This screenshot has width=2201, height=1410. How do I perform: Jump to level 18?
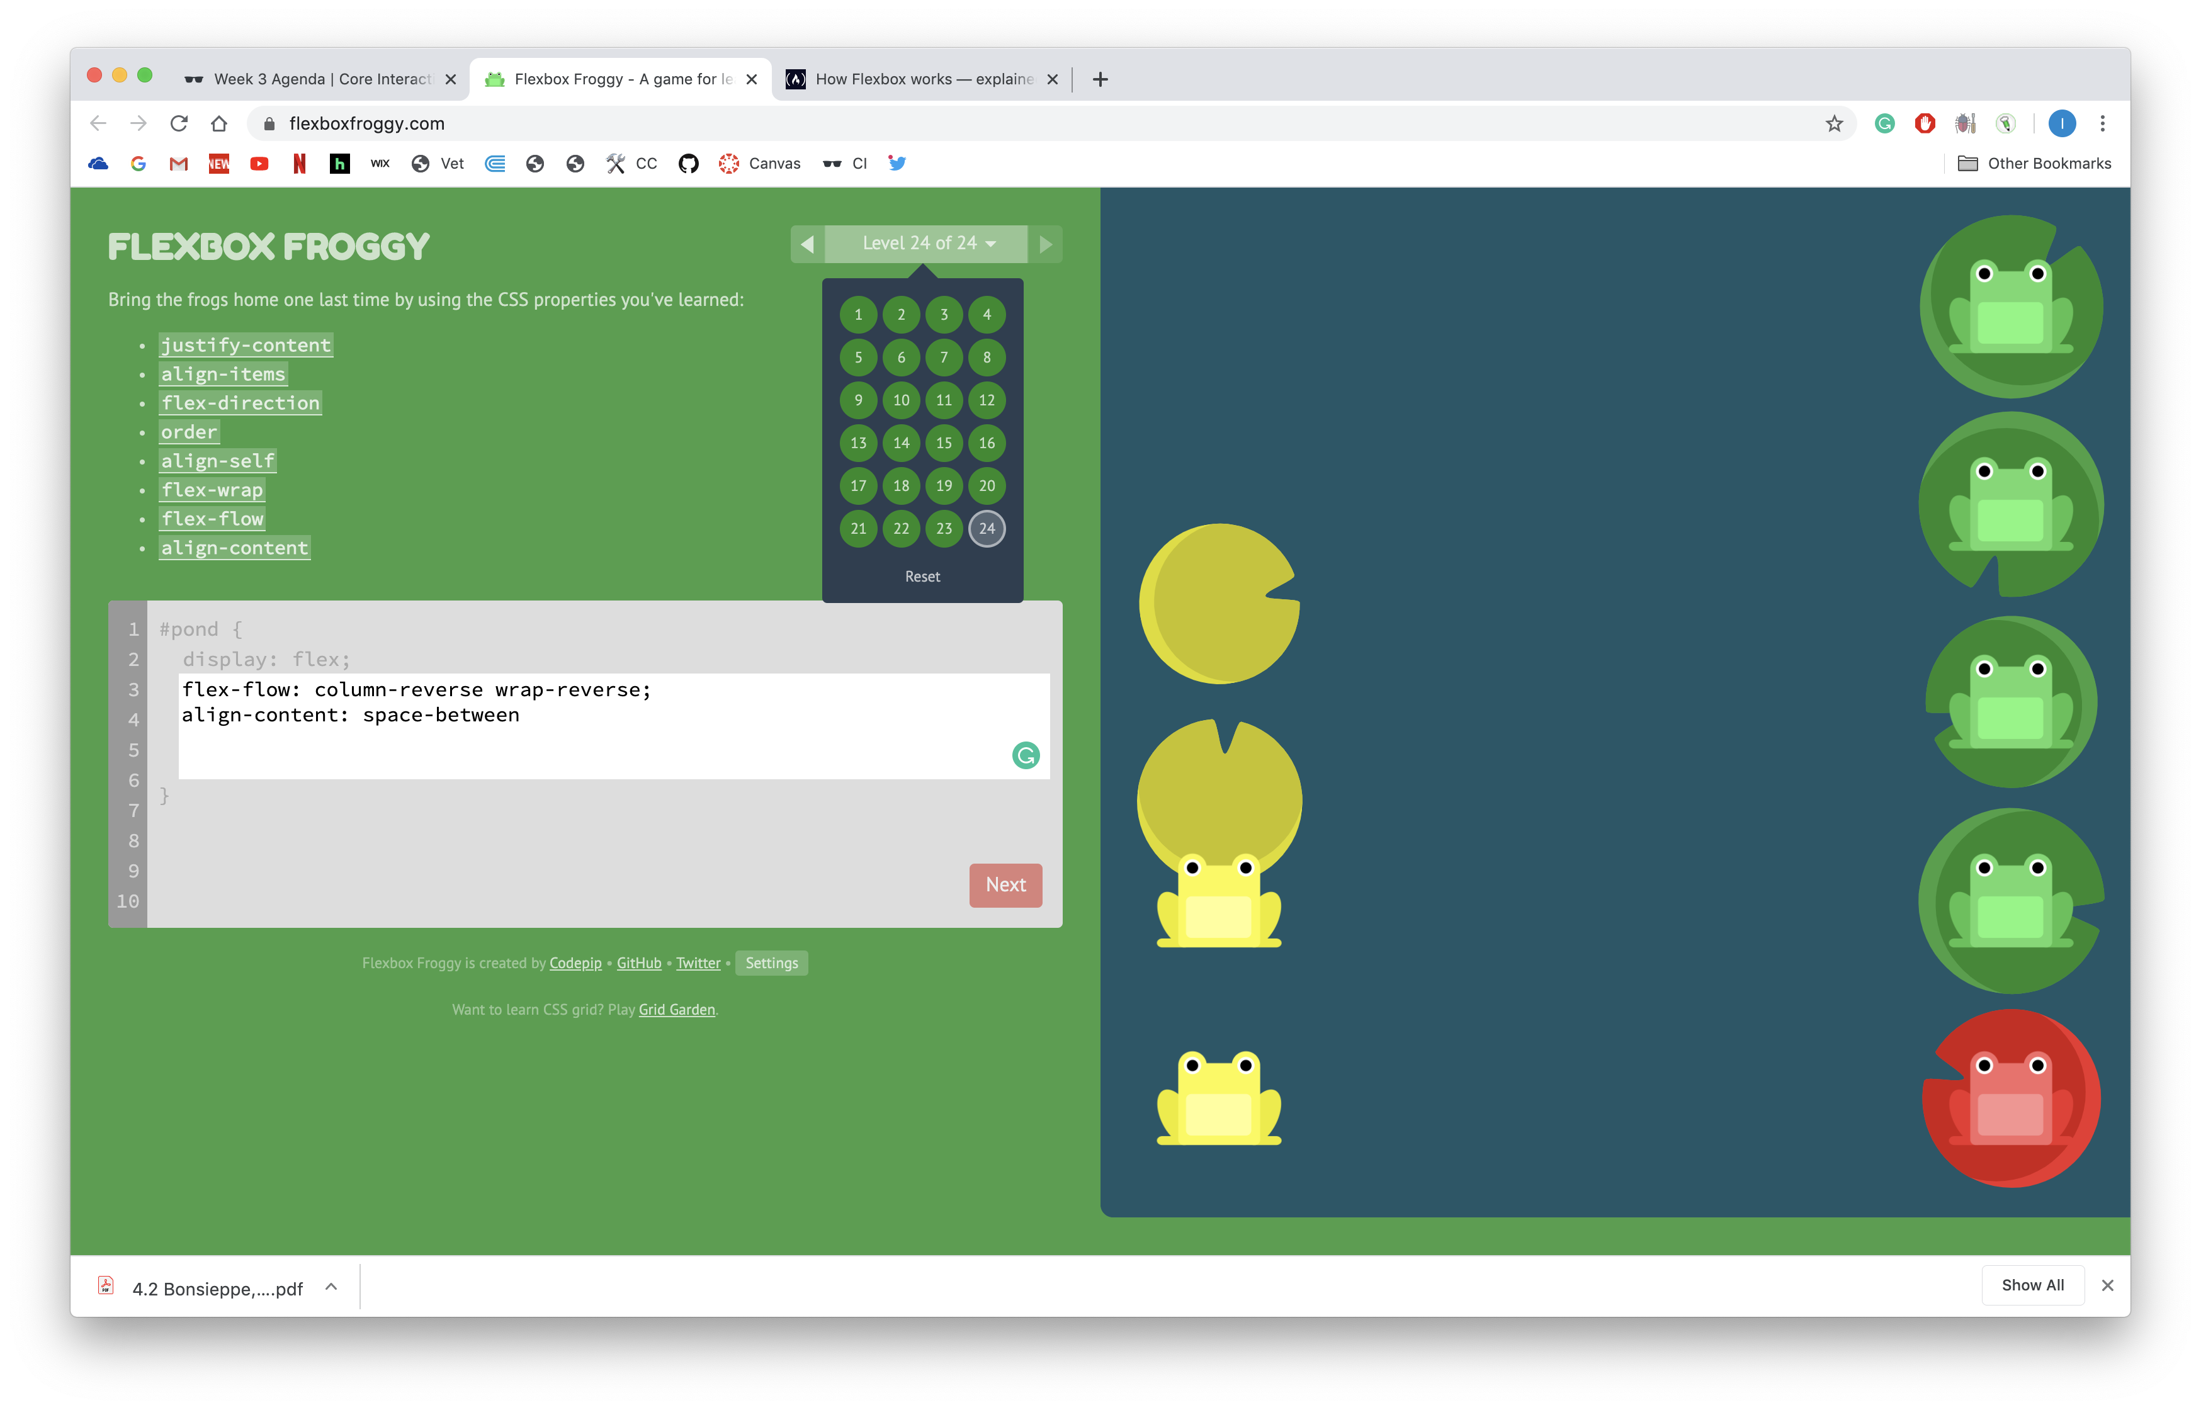[901, 486]
